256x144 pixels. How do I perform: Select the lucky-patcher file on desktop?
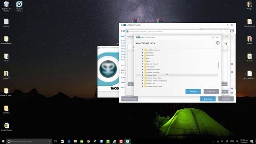click(x=249, y=75)
